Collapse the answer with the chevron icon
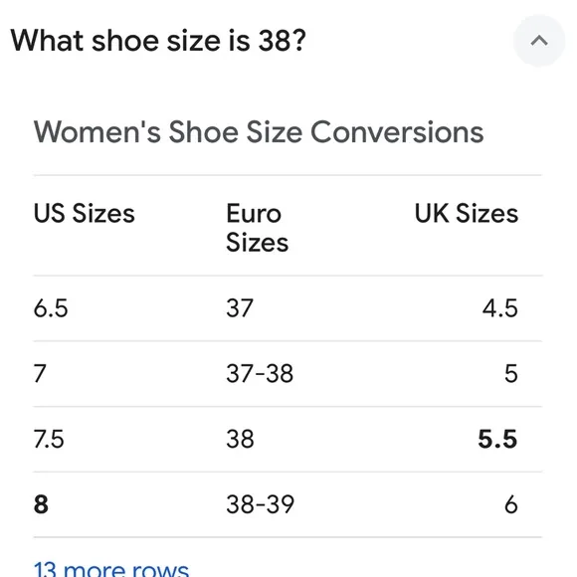Viewport: 577px width, 577px height. pyautogui.click(x=539, y=41)
